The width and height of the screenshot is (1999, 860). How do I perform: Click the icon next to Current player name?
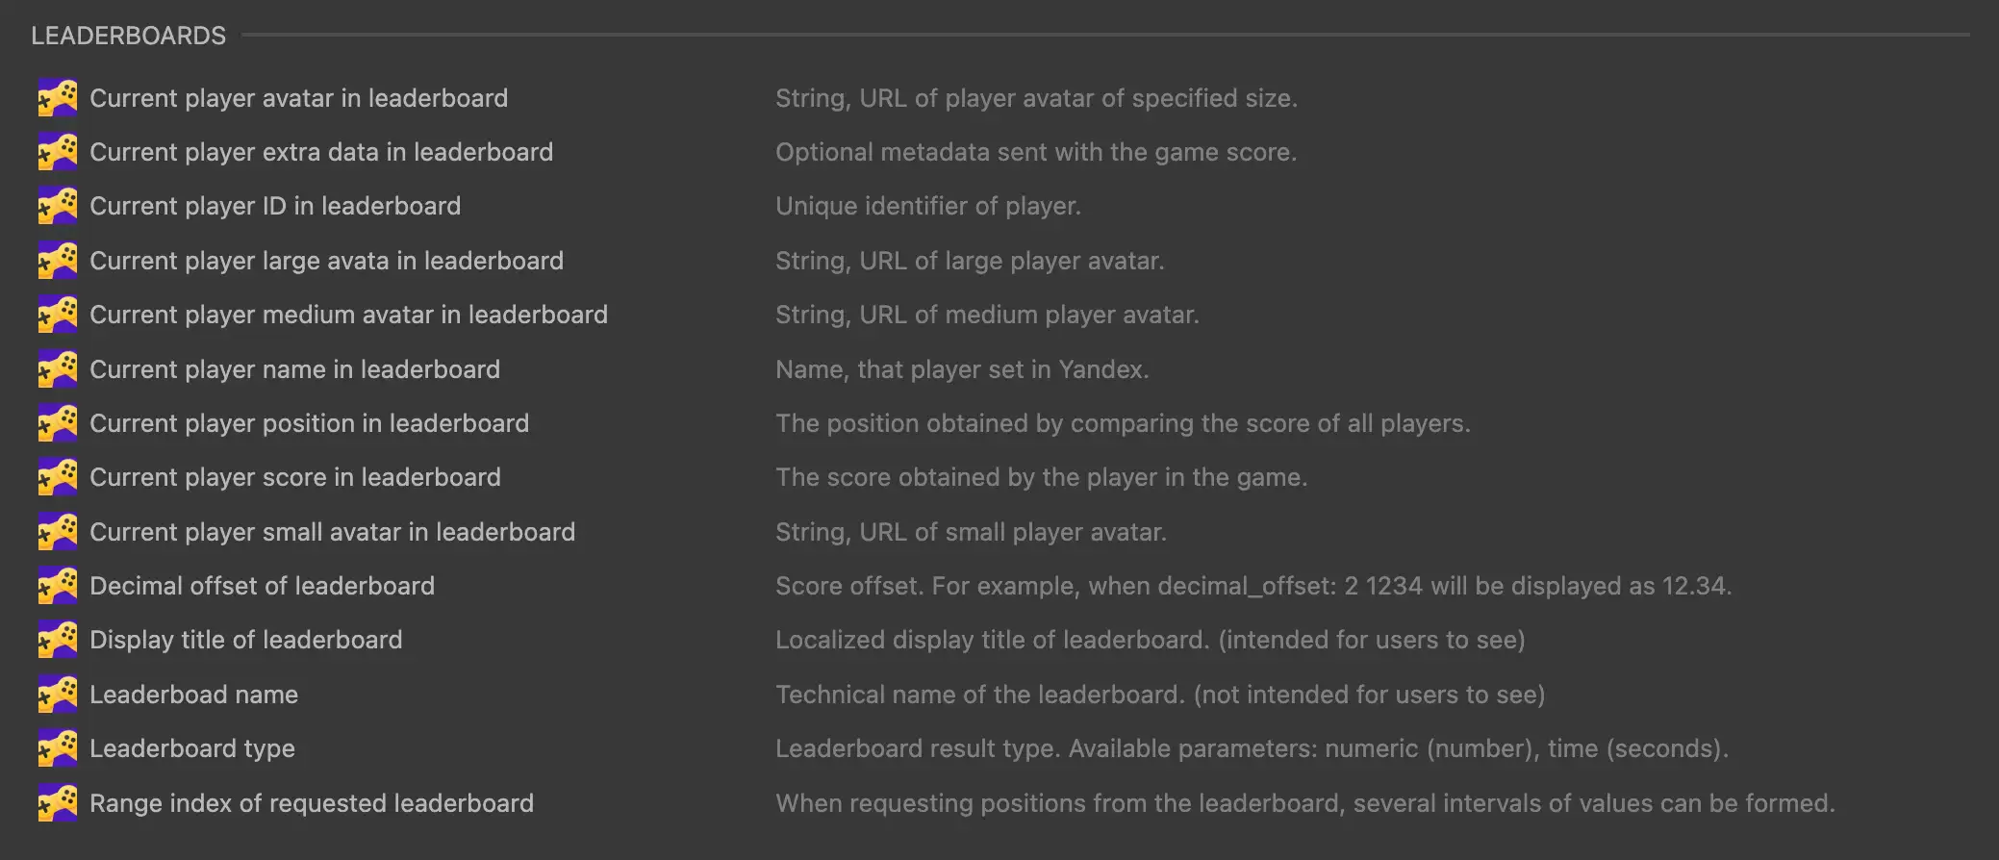click(x=58, y=369)
